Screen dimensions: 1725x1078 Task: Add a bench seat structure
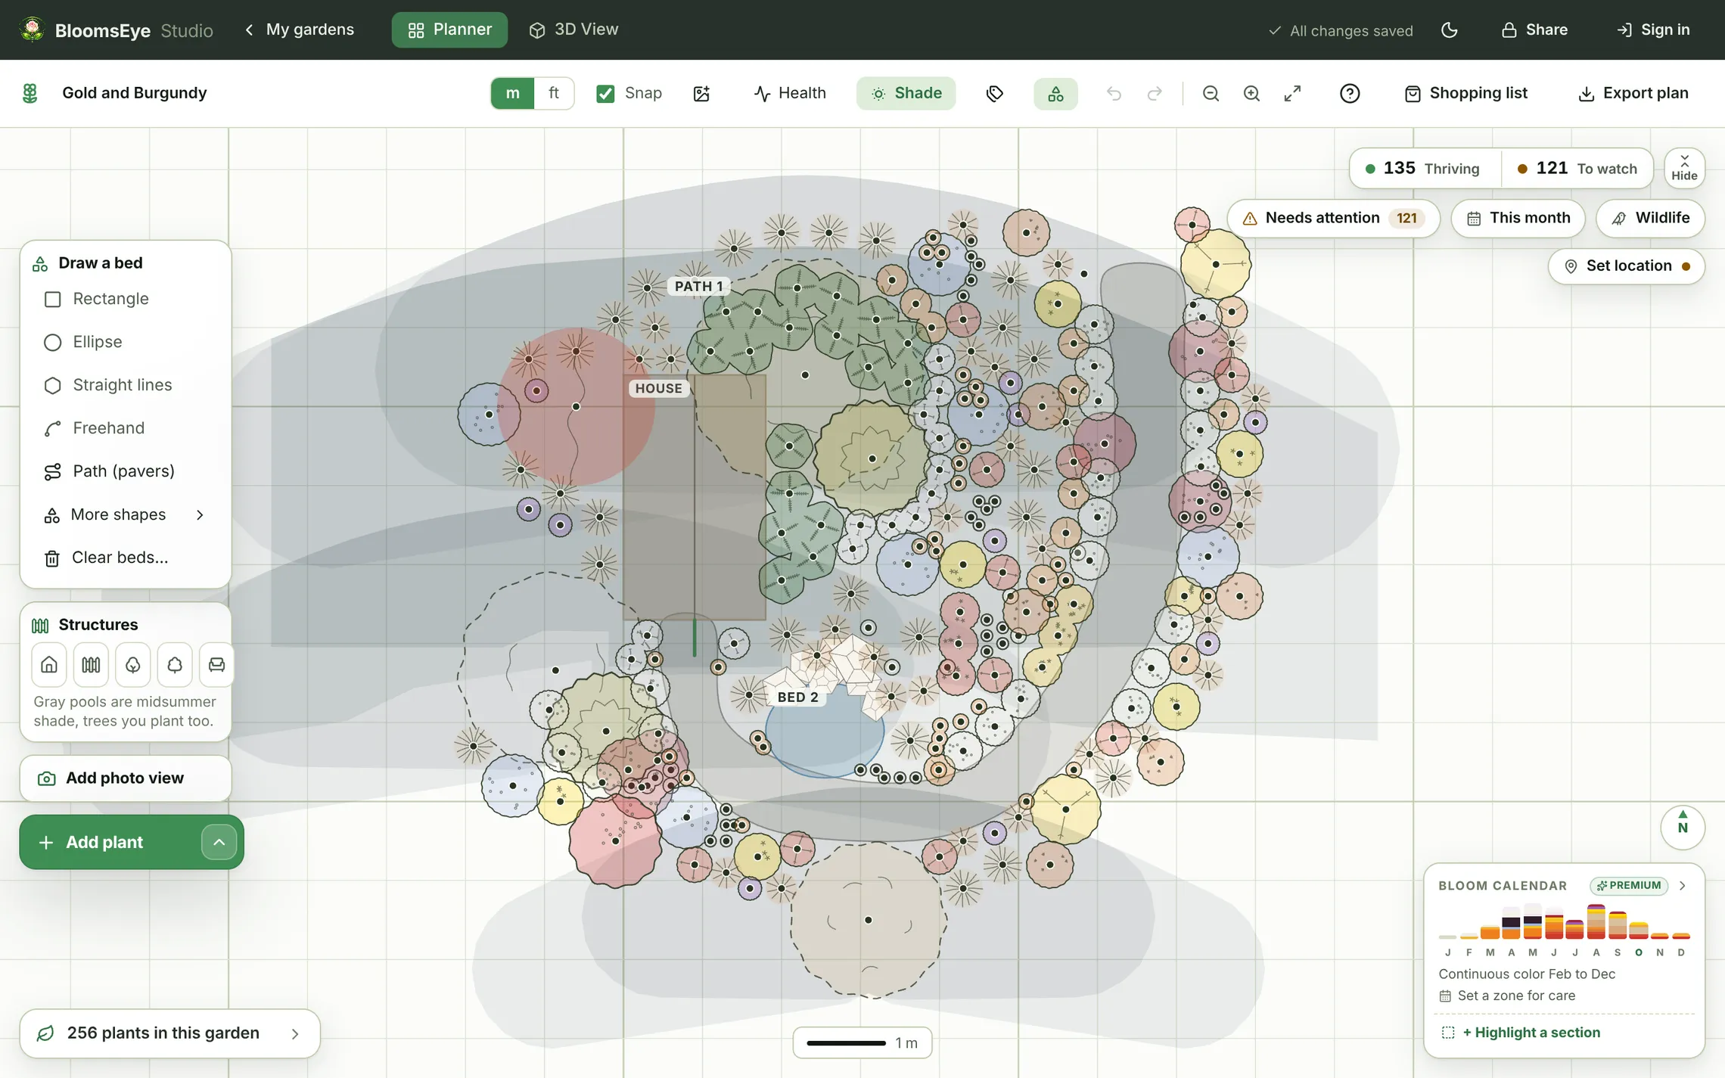point(216,665)
